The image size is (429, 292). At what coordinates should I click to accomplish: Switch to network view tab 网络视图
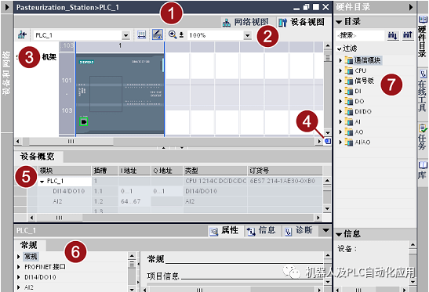click(245, 23)
